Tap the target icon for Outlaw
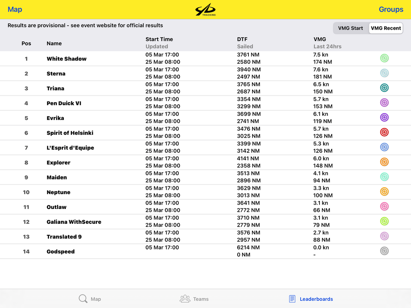The width and height of the screenshot is (411, 308). click(384, 207)
